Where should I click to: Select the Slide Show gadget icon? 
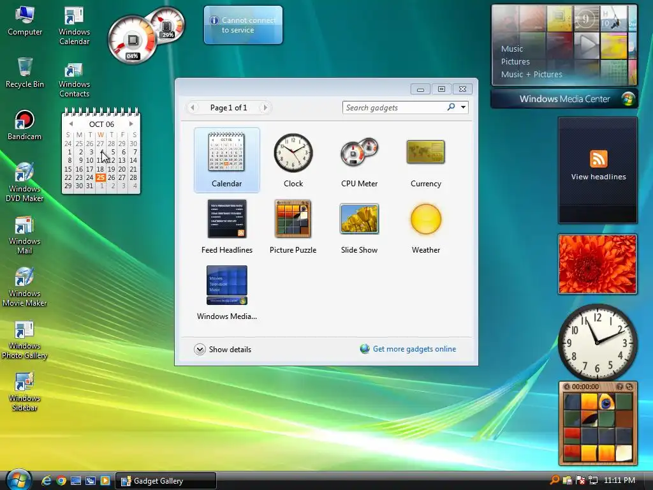[359, 219]
